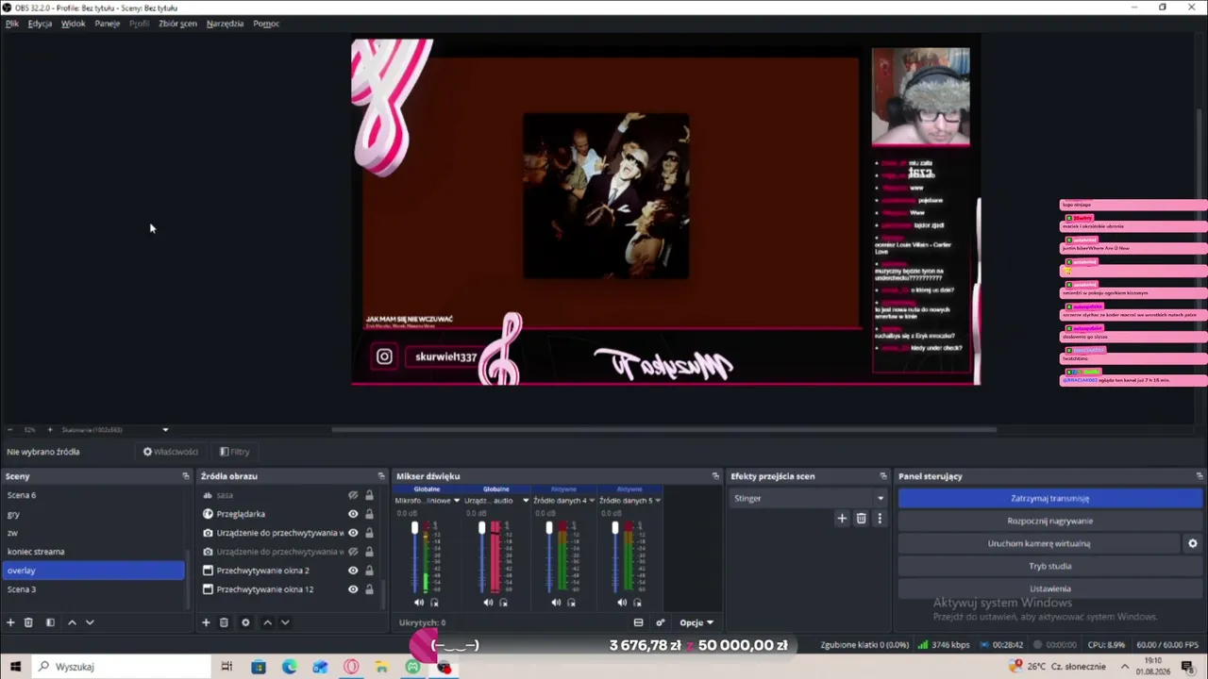This screenshot has width=1208, height=679.
Task: Expand the Opcje mixer dropdown
Action: coord(696,622)
